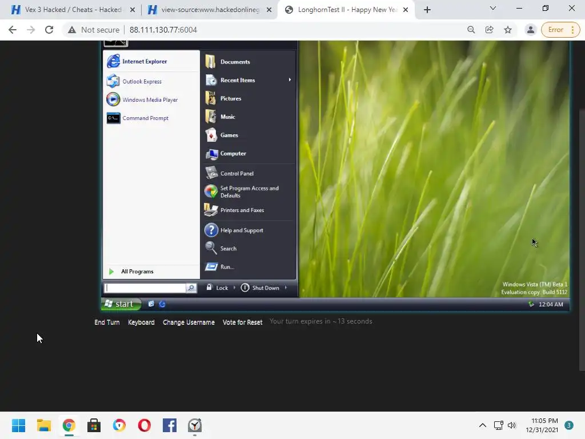Open Facebook from taskbar
Viewport: 585px width, 439px height.
[170, 425]
